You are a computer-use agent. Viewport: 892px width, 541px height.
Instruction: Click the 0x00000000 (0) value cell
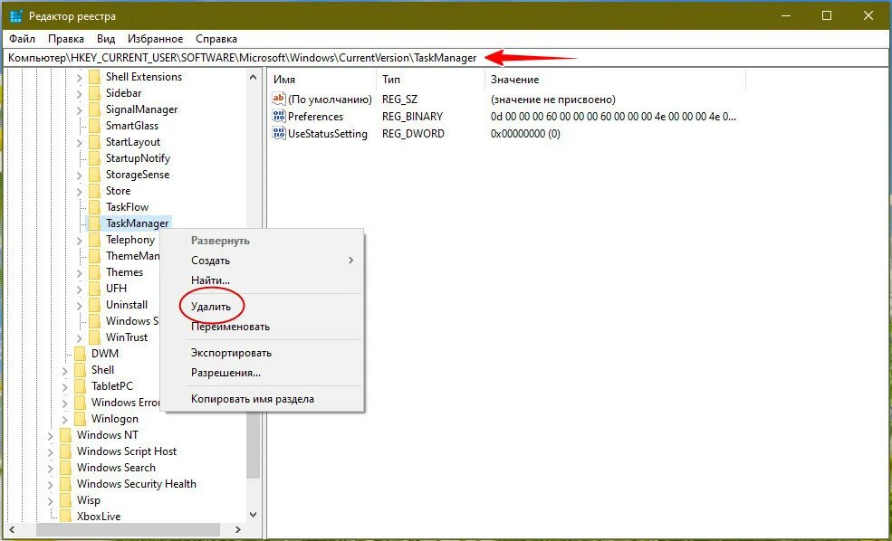point(525,134)
